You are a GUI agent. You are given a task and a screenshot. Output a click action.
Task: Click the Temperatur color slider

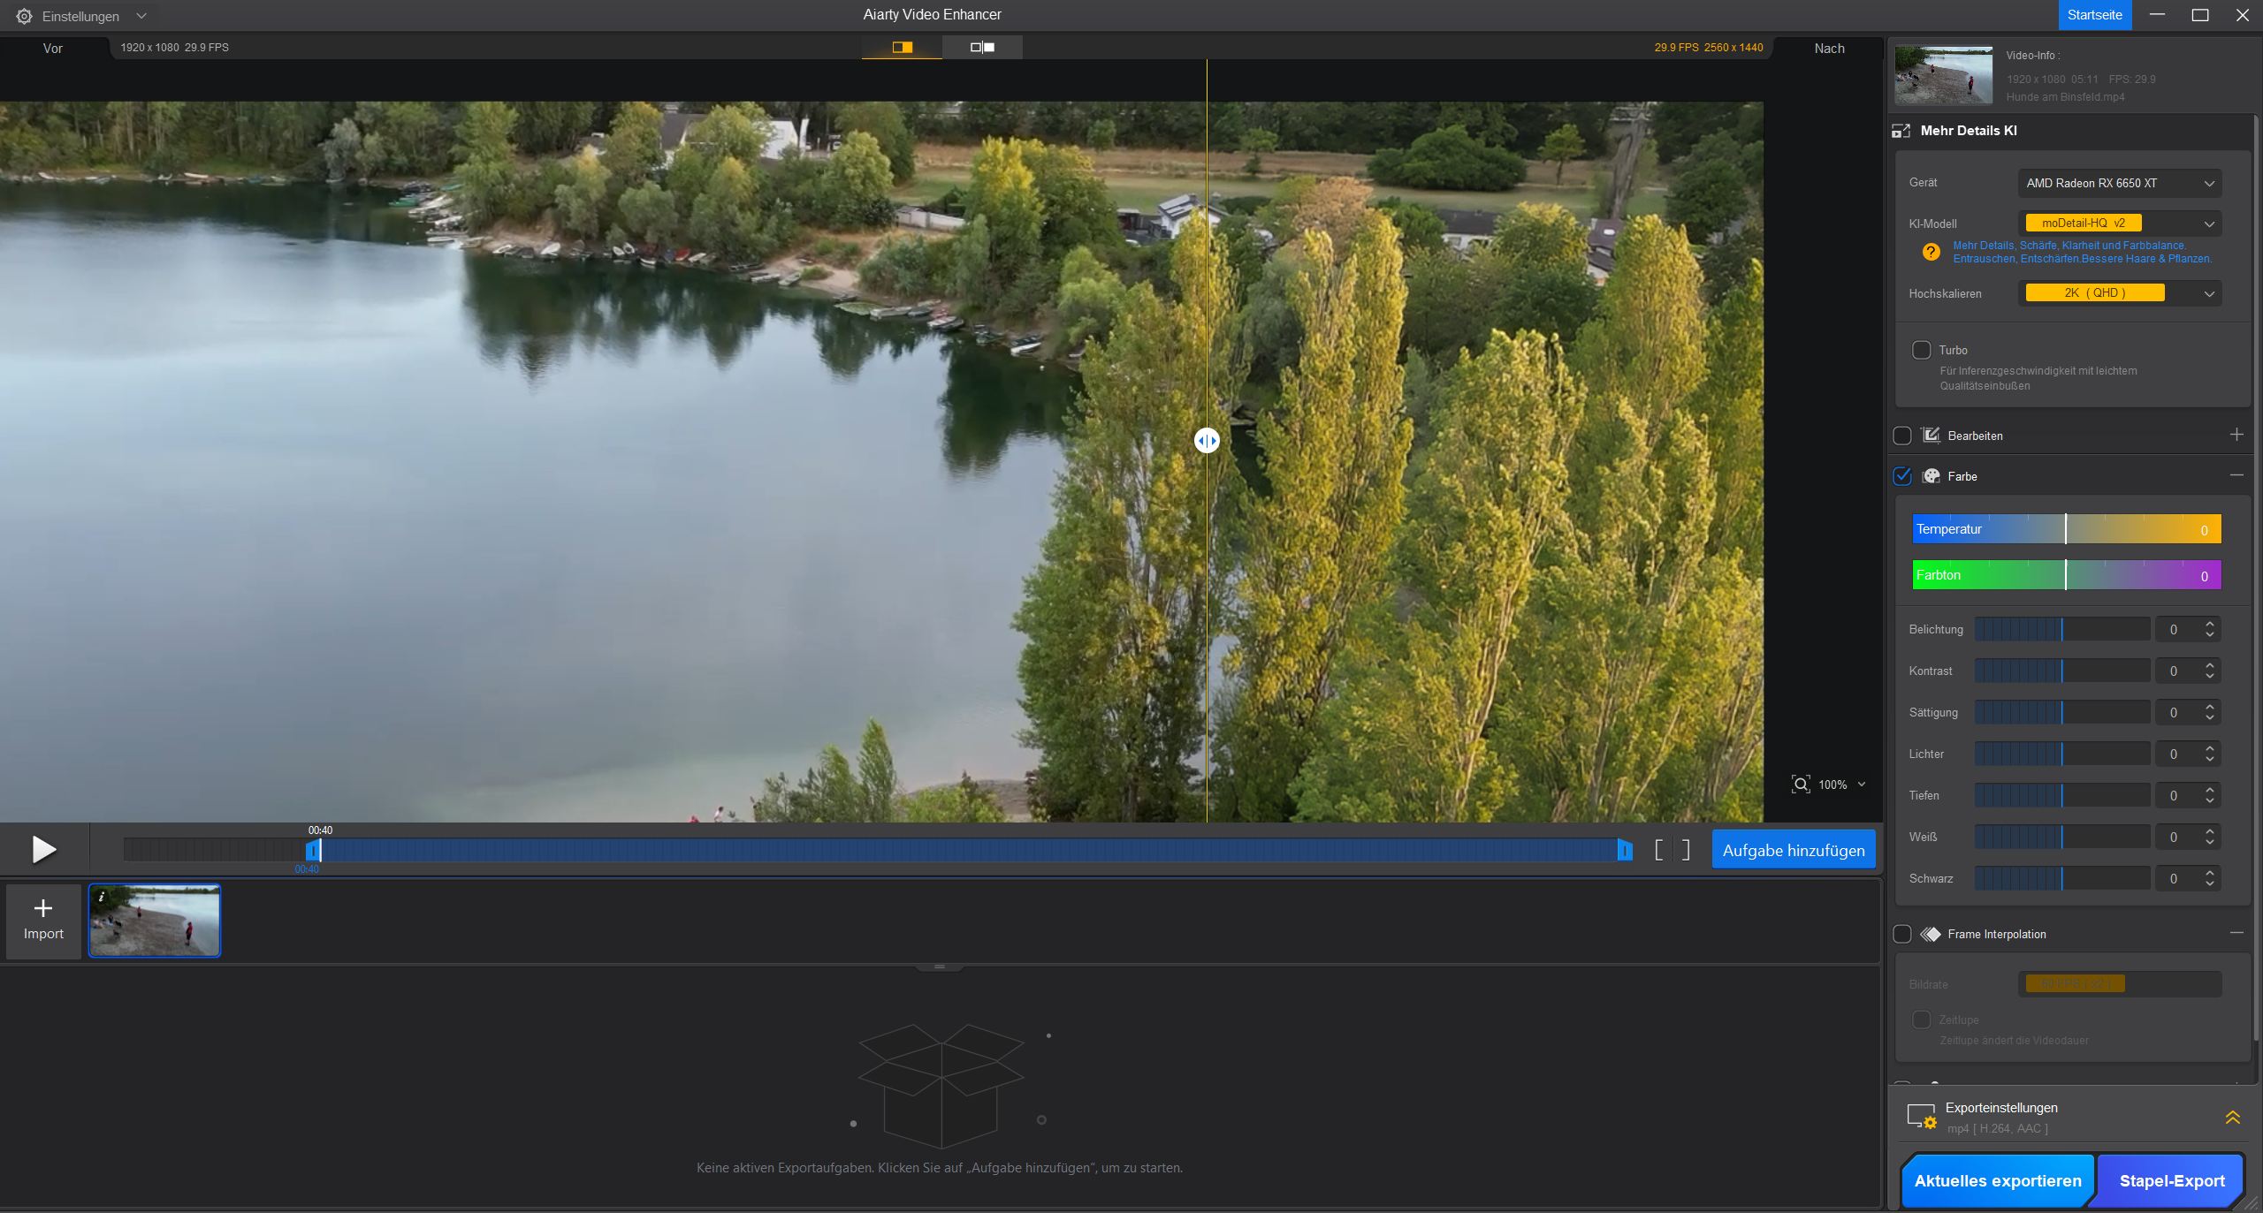(2066, 529)
